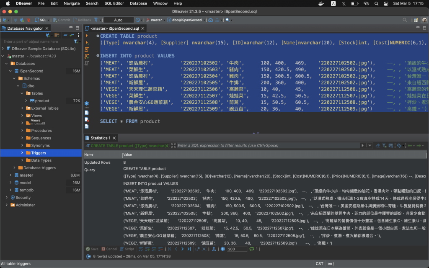429x268 pixels.
Task: Open the navigator filter funnel icon
Action: (76, 41)
